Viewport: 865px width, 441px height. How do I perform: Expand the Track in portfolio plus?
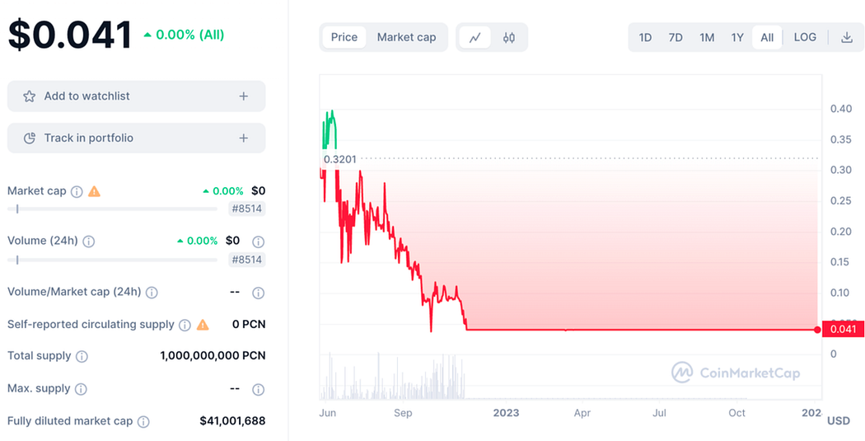pyautogui.click(x=243, y=138)
